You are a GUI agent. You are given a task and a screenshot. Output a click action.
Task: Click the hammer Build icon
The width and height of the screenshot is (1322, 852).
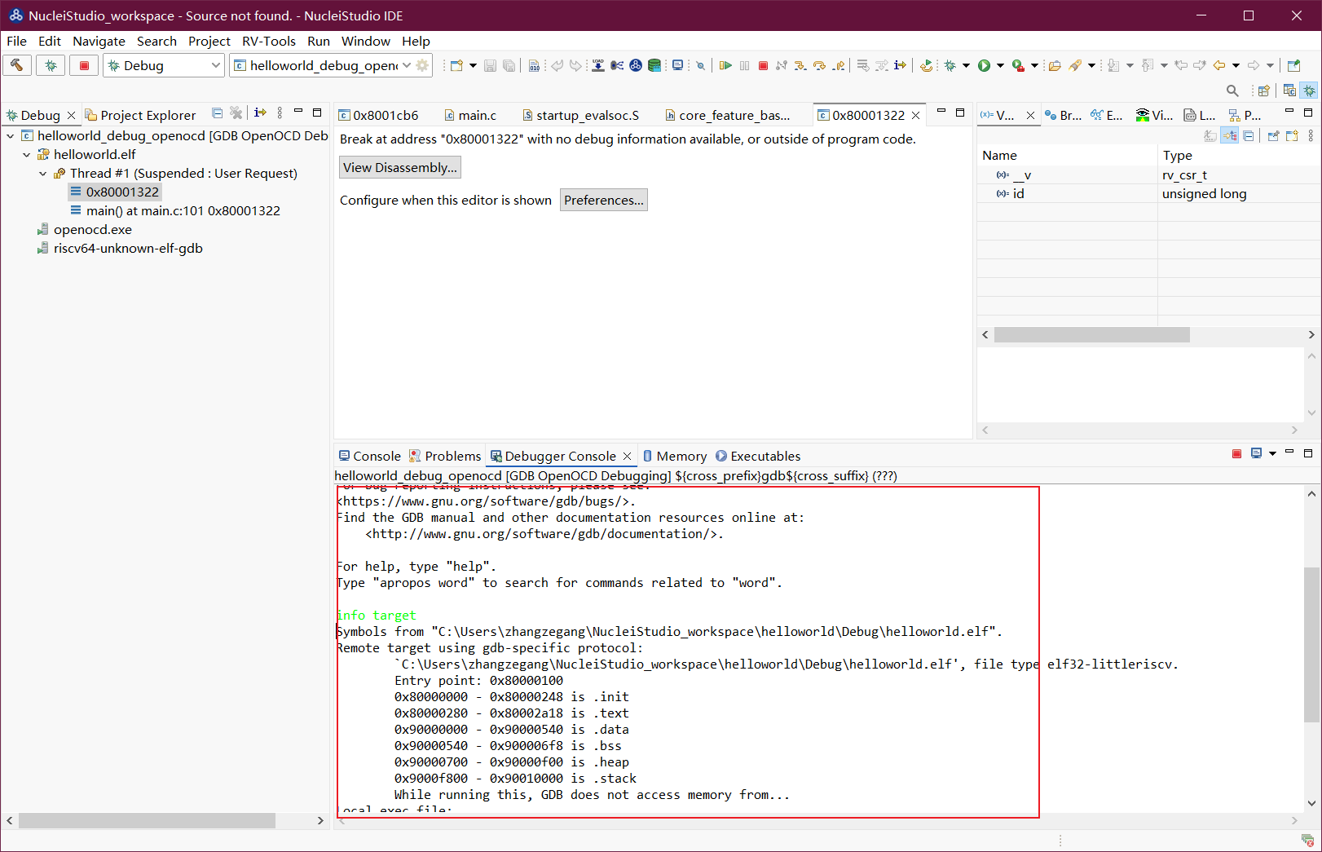point(17,65)
